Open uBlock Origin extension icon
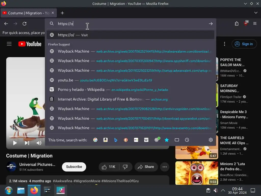Image resolution: width=261 pixels, height=196 pixels. coord(246,23)
